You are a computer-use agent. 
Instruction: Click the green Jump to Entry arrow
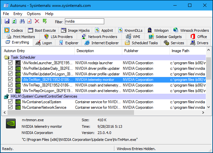pyautogui.click(x=45, y=21)
